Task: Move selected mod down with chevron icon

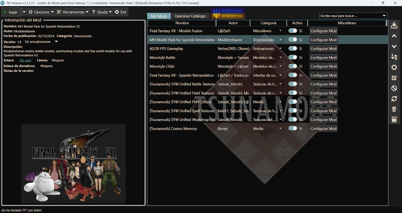Action: point(394,46)
